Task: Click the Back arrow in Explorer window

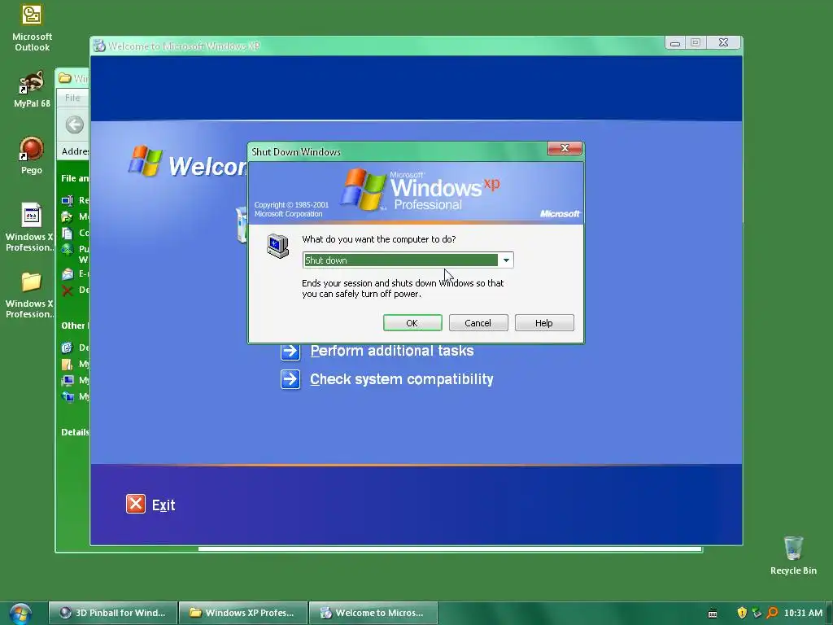Action: (x=74, y=125)
